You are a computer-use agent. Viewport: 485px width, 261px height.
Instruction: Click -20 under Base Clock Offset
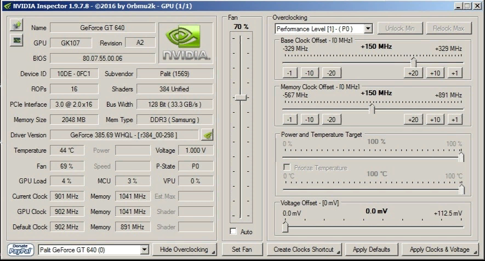332,73
